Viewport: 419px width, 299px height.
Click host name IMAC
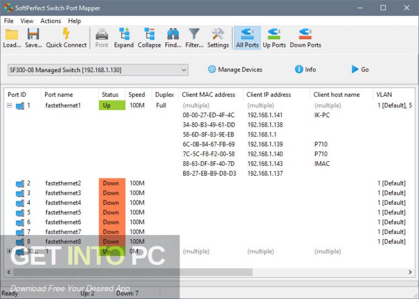(x=322, y=164)
